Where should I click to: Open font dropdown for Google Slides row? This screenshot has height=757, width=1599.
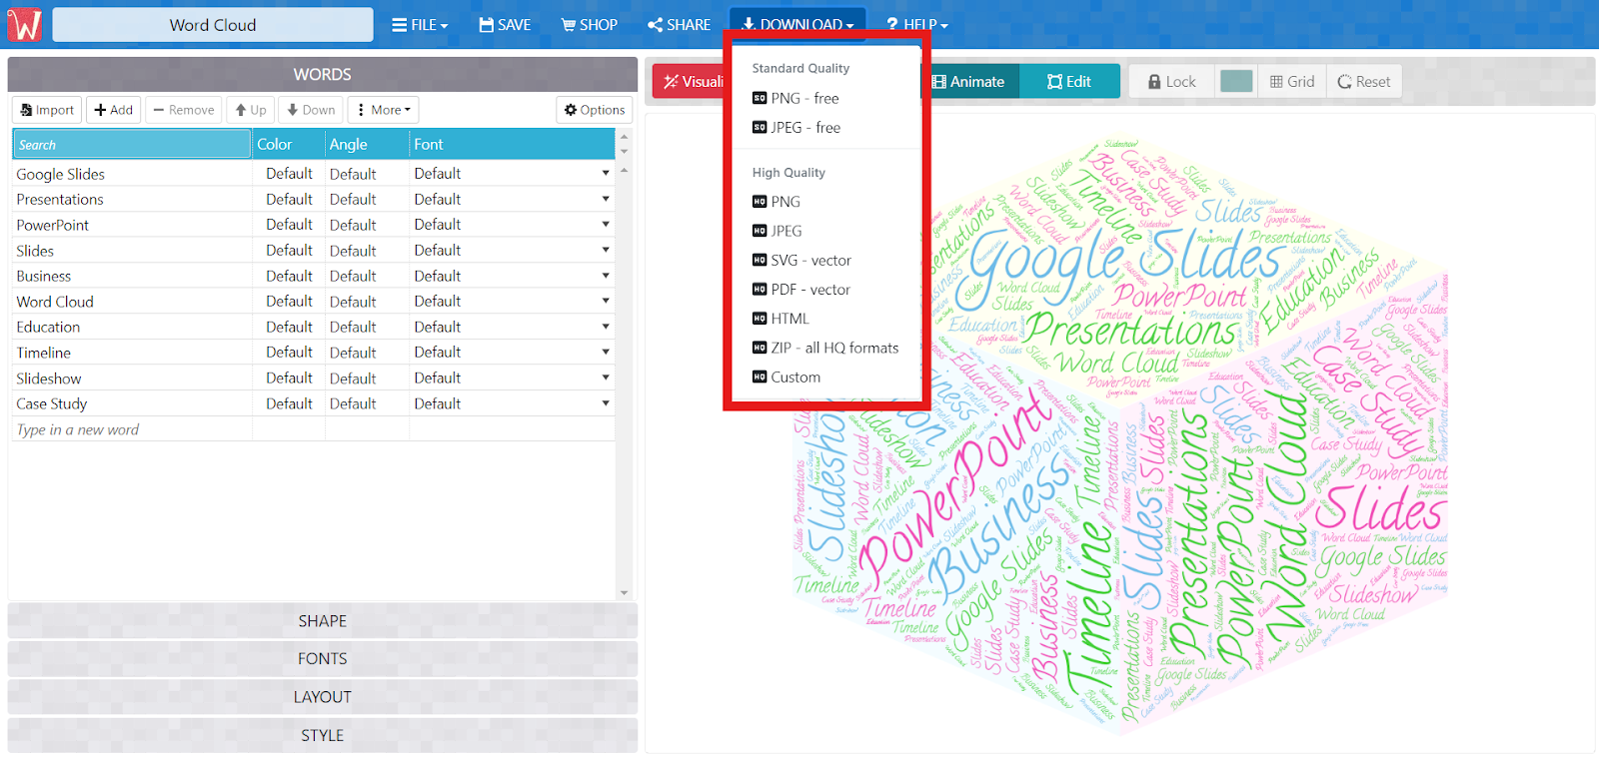[606, 173]
